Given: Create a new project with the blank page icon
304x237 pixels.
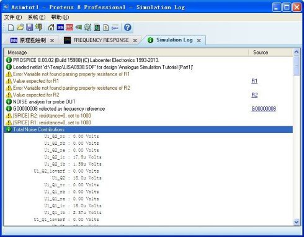Looking at the screenshot, I should click(x=11, y=27).
